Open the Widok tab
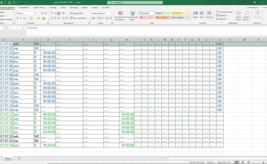The width and height of the screenshot is (267, 164). [85, 8]
